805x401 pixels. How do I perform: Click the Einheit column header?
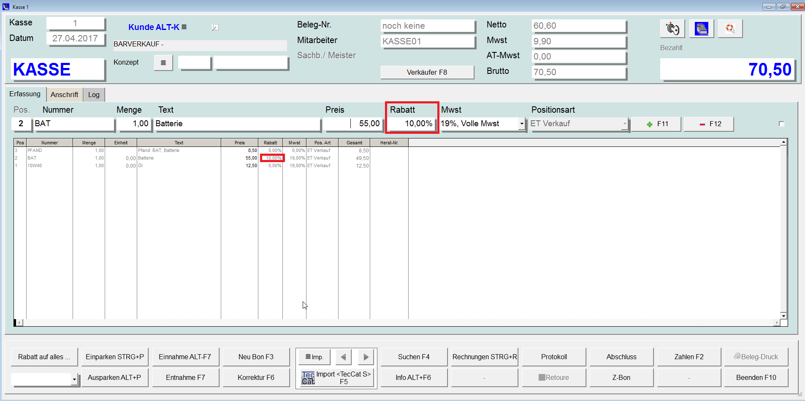121,143
